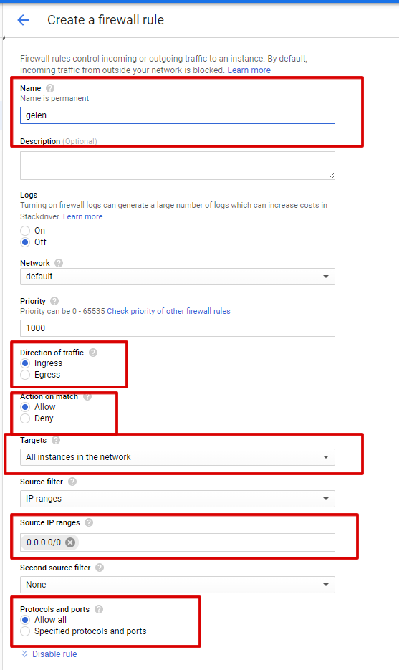
Task: Open the help icon next to Name
Action: tap(50, 88)
